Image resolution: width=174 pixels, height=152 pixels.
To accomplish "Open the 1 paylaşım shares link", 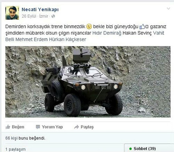I will 15,149.
